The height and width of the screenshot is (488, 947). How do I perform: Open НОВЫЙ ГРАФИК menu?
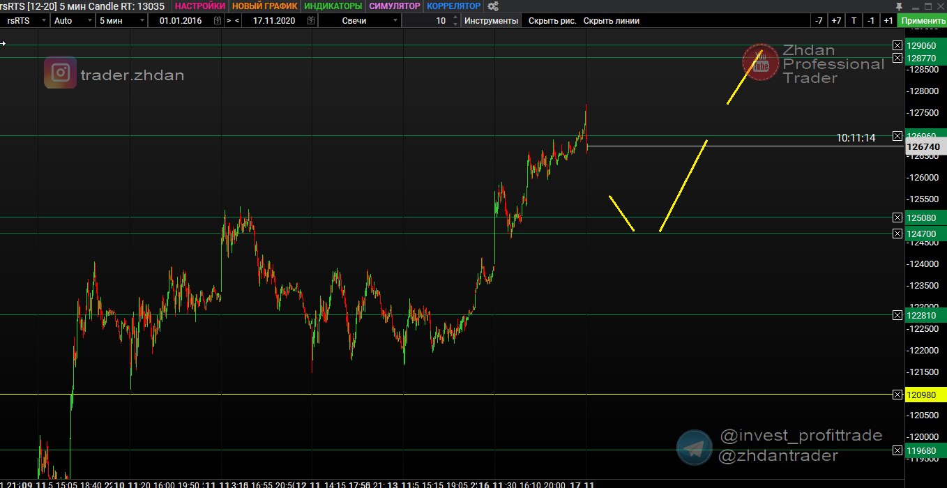click(265, 6)
